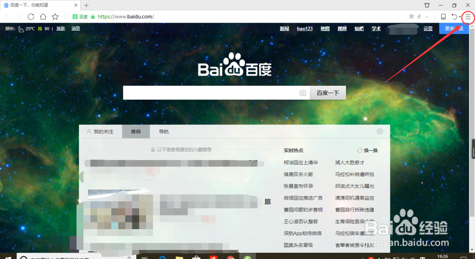Reload the page with the refresh icon

(31, 17)
